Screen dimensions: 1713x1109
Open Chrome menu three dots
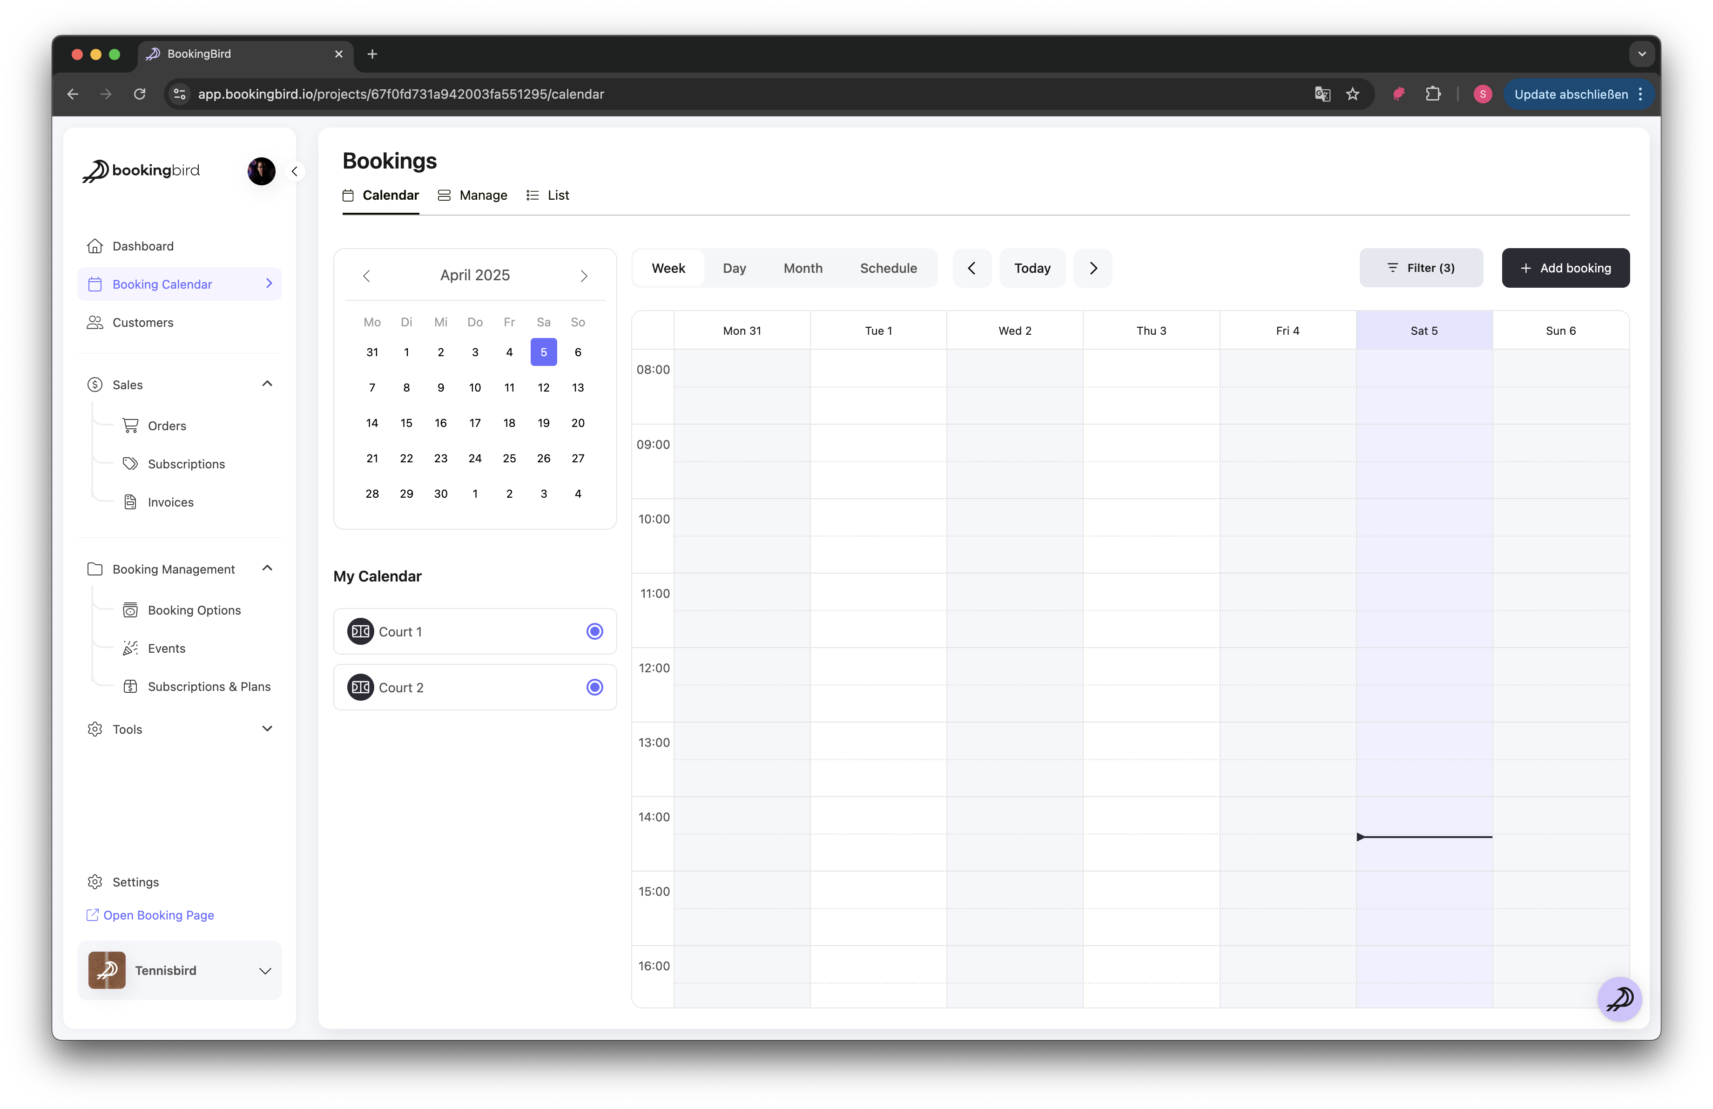tap(1640, 94)
